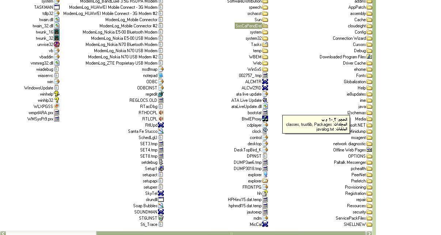Click the Offline Web Pages folder icon
The height and width of the screenshot is (235, 441).
pos(369,150)
